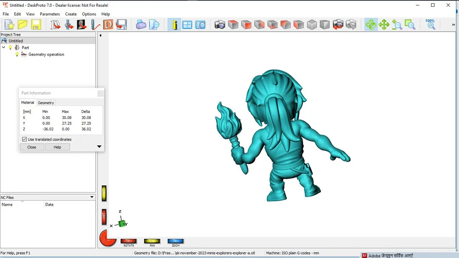
Task: Click the portrait bitmap import icon
Action: pyautogui.click(x=82, y=25)
